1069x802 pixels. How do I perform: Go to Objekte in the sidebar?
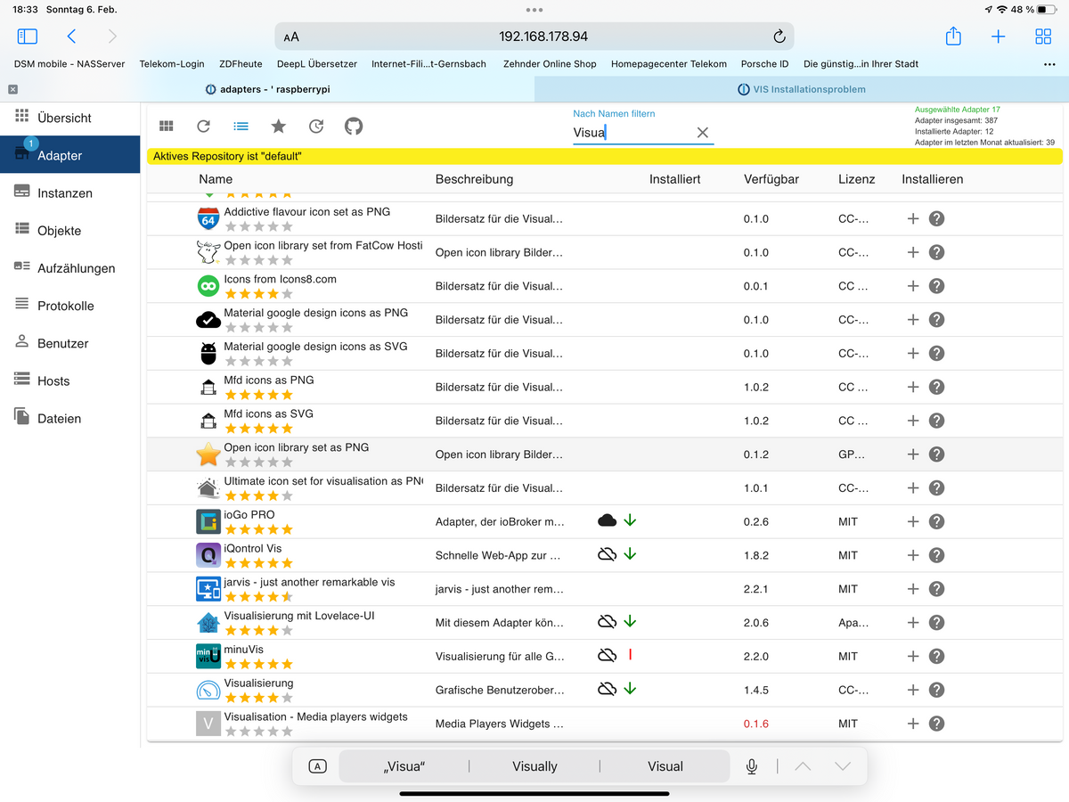59,231
